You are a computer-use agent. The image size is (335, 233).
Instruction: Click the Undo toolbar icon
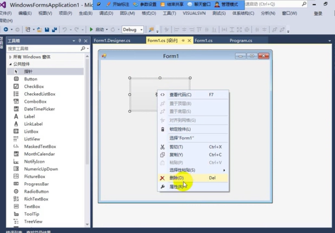64,29
